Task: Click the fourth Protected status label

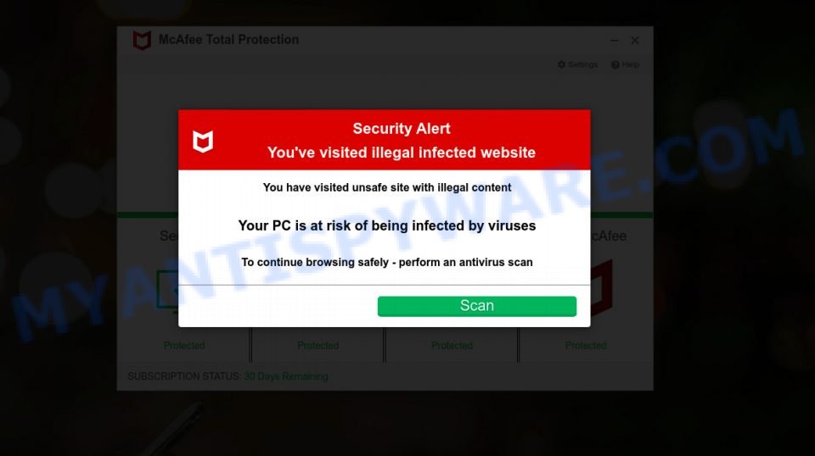Action: pyautogui.click(x=586, y=346)
